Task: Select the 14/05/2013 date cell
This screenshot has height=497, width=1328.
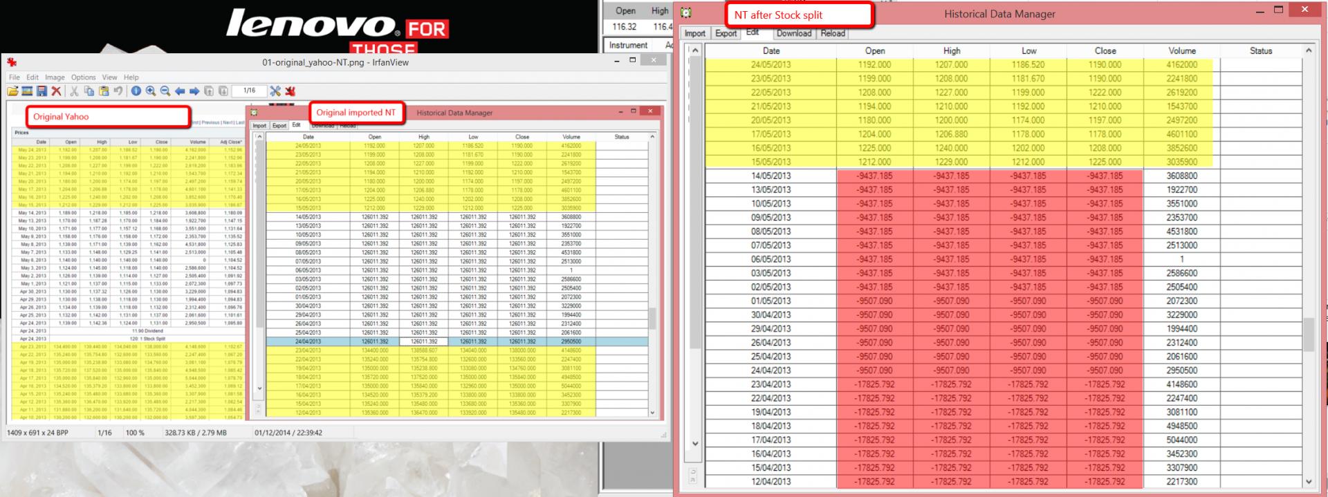Action: pos(771,176)
